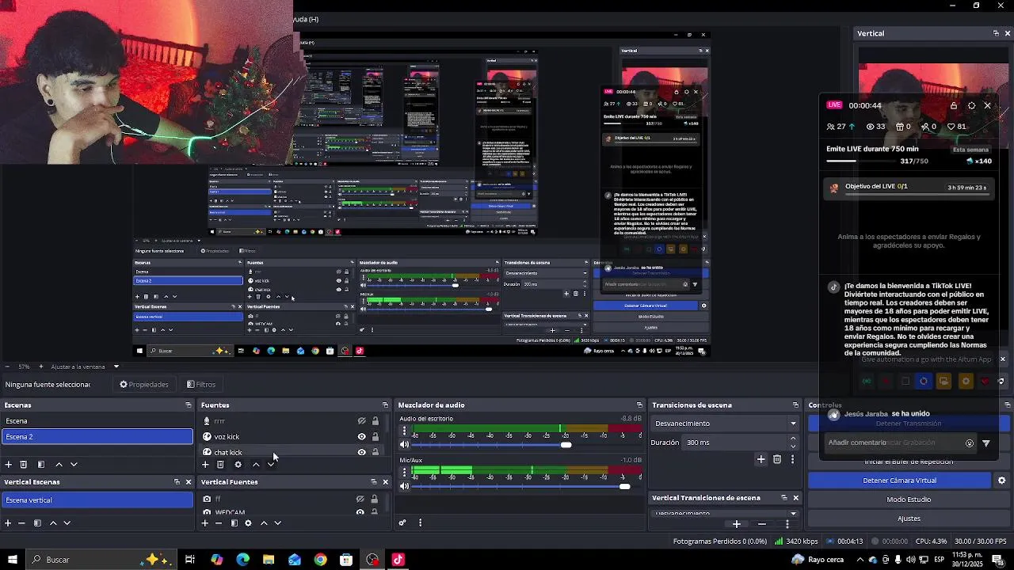
Task: Open transition properties three-dot menu
Action: click(x=792, y=459)
